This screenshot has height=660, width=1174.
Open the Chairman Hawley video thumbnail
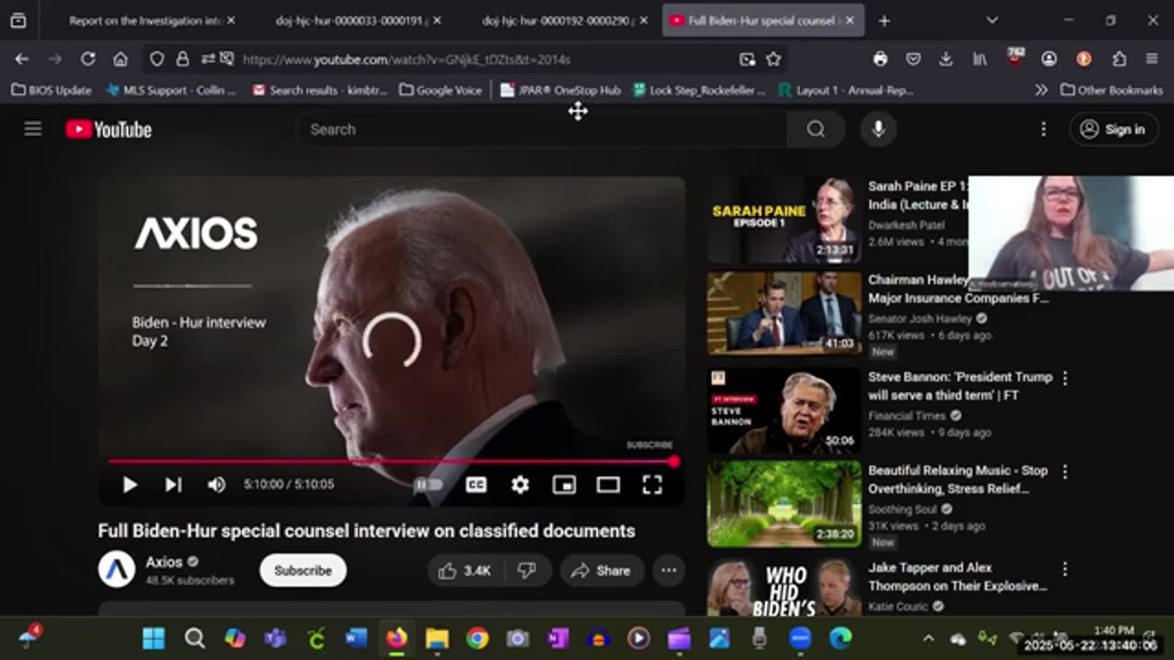(x=784, y=313)
